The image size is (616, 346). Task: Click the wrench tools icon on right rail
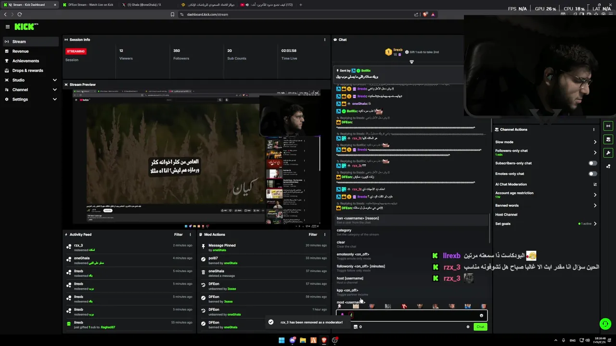point(608,153)
